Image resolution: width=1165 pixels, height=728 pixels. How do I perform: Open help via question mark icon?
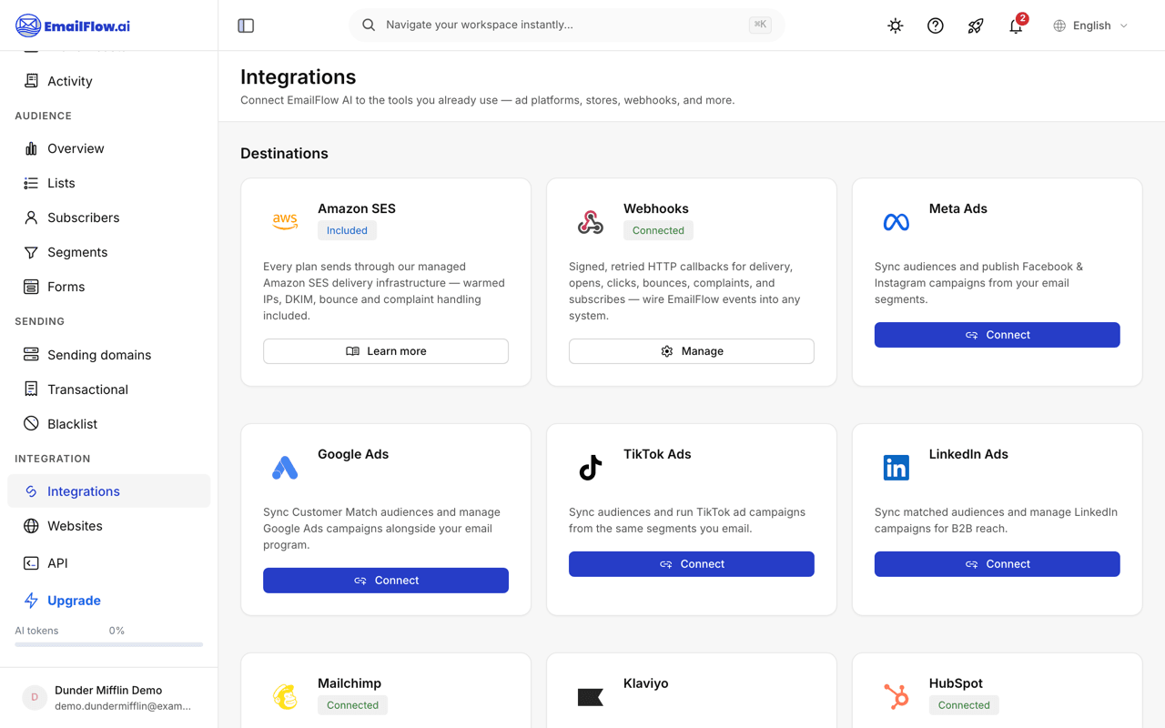point(936,25)
